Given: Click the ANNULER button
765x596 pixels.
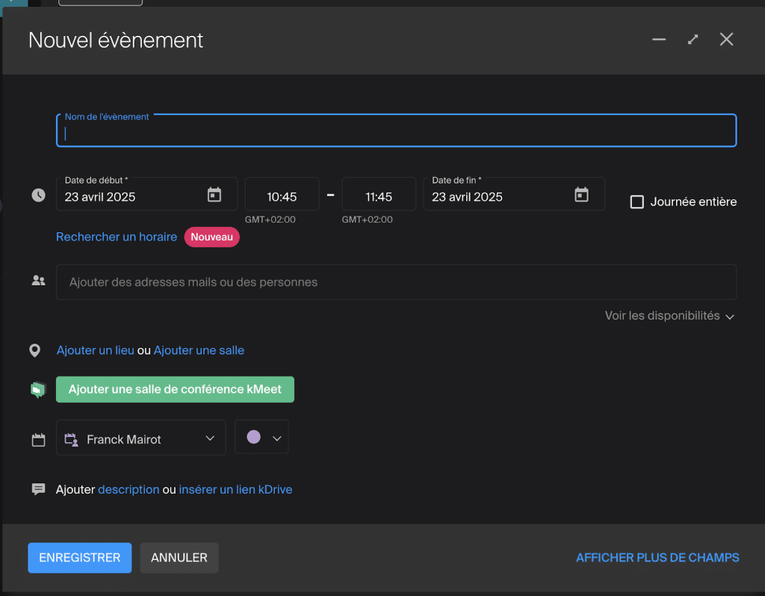Looking at the screenshot, I should pos(179,558).
